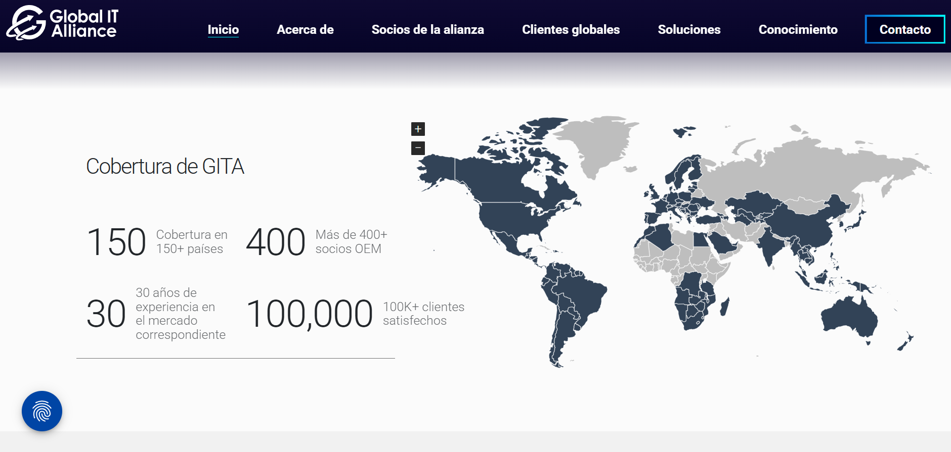Open the Conocimiento menu item
The width and height of the screenshot is (951, 452).
[798, 29]
